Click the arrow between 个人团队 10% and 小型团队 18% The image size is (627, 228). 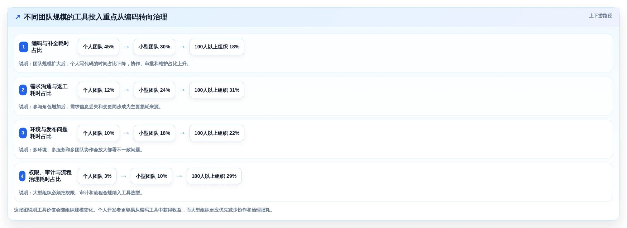pyautogui.click(x=126, y=133)
